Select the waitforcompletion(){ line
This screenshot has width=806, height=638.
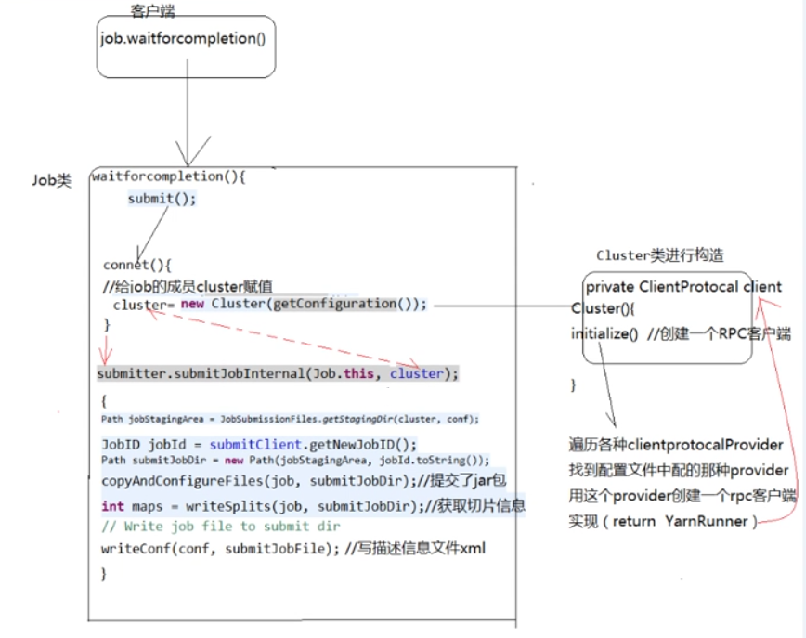(x=169, y=176)
